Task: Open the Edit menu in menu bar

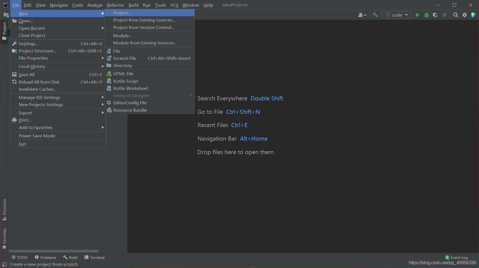Action: [27, 5]
